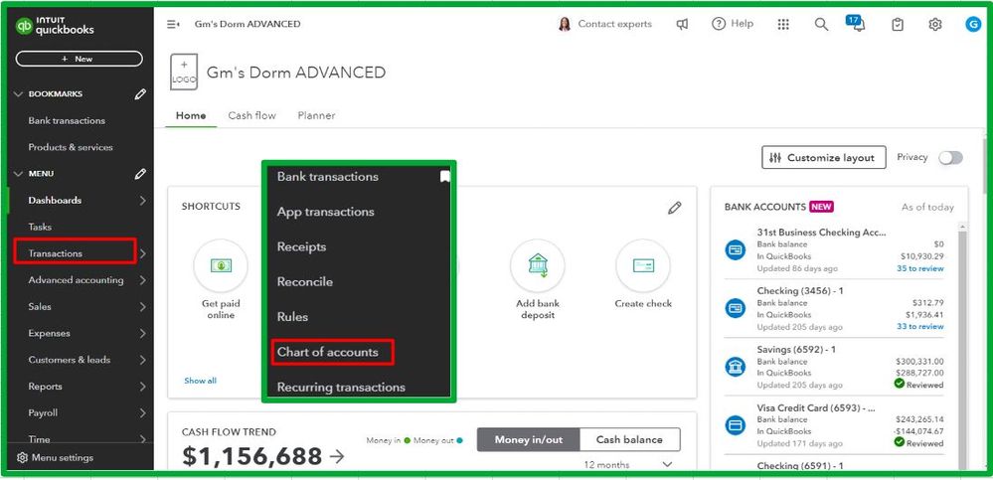Click the Checking (3456) - 1 account icon

(x=736, y=308)
